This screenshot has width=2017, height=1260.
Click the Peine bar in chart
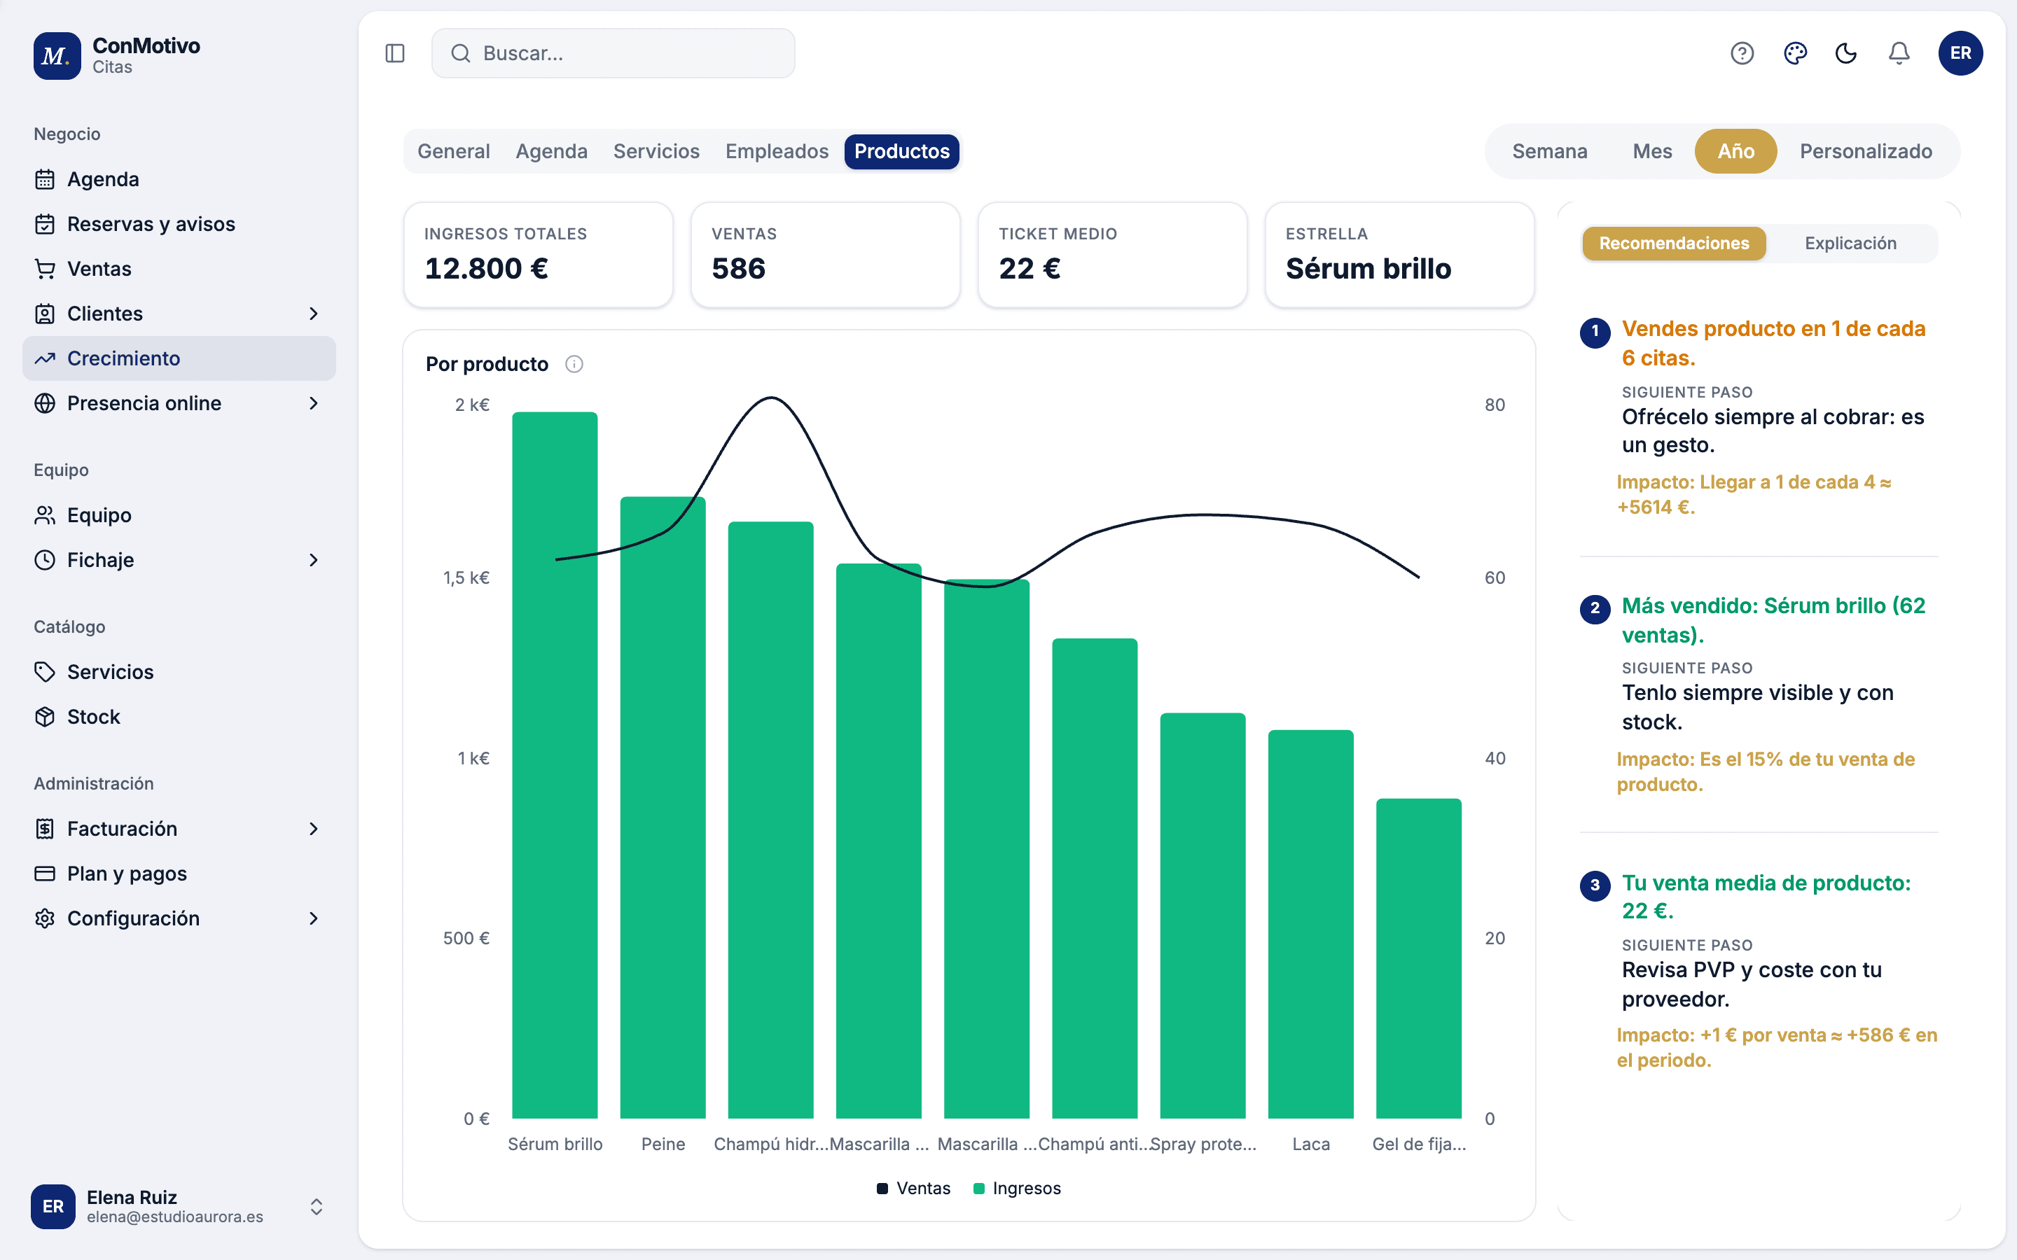663,808
